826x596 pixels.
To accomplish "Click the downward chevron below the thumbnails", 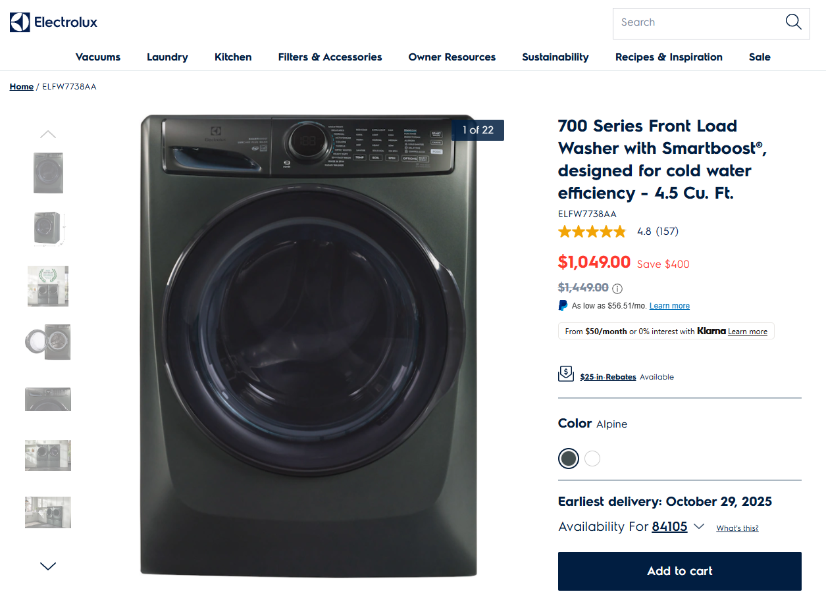I will tap(47, 566).
